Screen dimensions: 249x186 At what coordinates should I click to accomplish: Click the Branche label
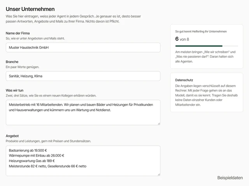(x=12, y=62)
